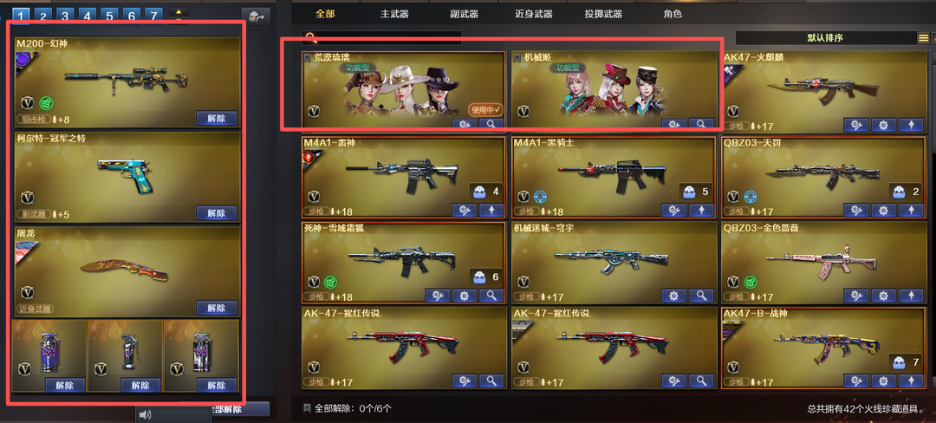Click the inventory search input field

[x=381, y=38]
